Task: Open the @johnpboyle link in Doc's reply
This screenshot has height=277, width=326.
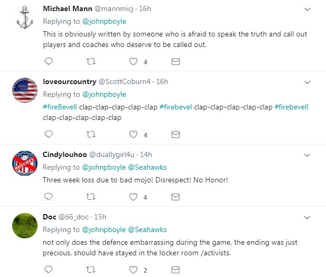Action: point(104,229)
